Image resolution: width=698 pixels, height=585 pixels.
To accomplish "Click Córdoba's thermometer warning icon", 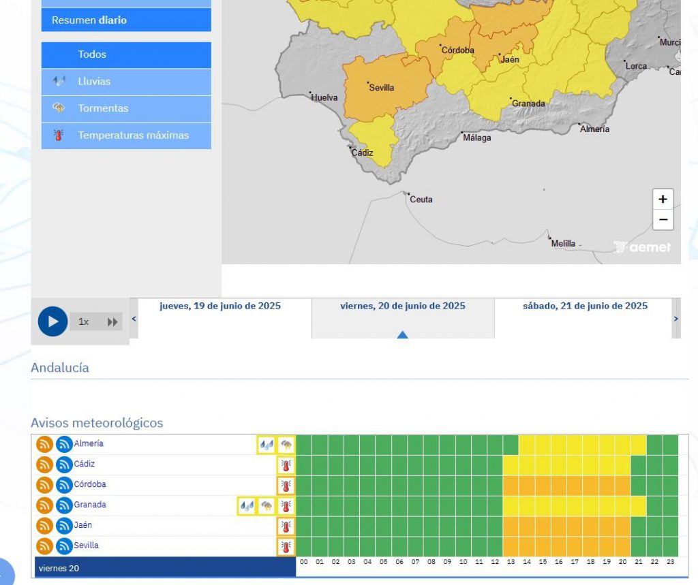I will coord(286,486).
